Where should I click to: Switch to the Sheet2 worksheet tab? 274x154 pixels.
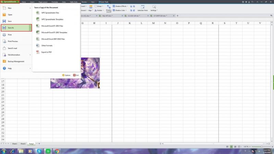coord(23,144)
